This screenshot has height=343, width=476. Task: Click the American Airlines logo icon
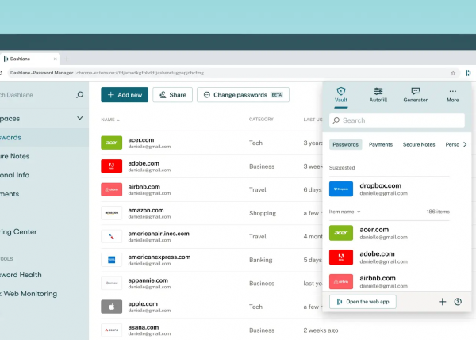coord(111,236)
